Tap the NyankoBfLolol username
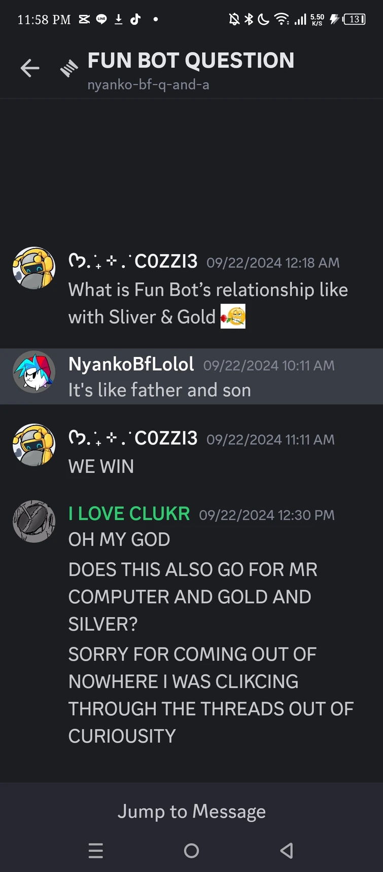383x872 pixels. pyautogui.click(x=131, y=364)
